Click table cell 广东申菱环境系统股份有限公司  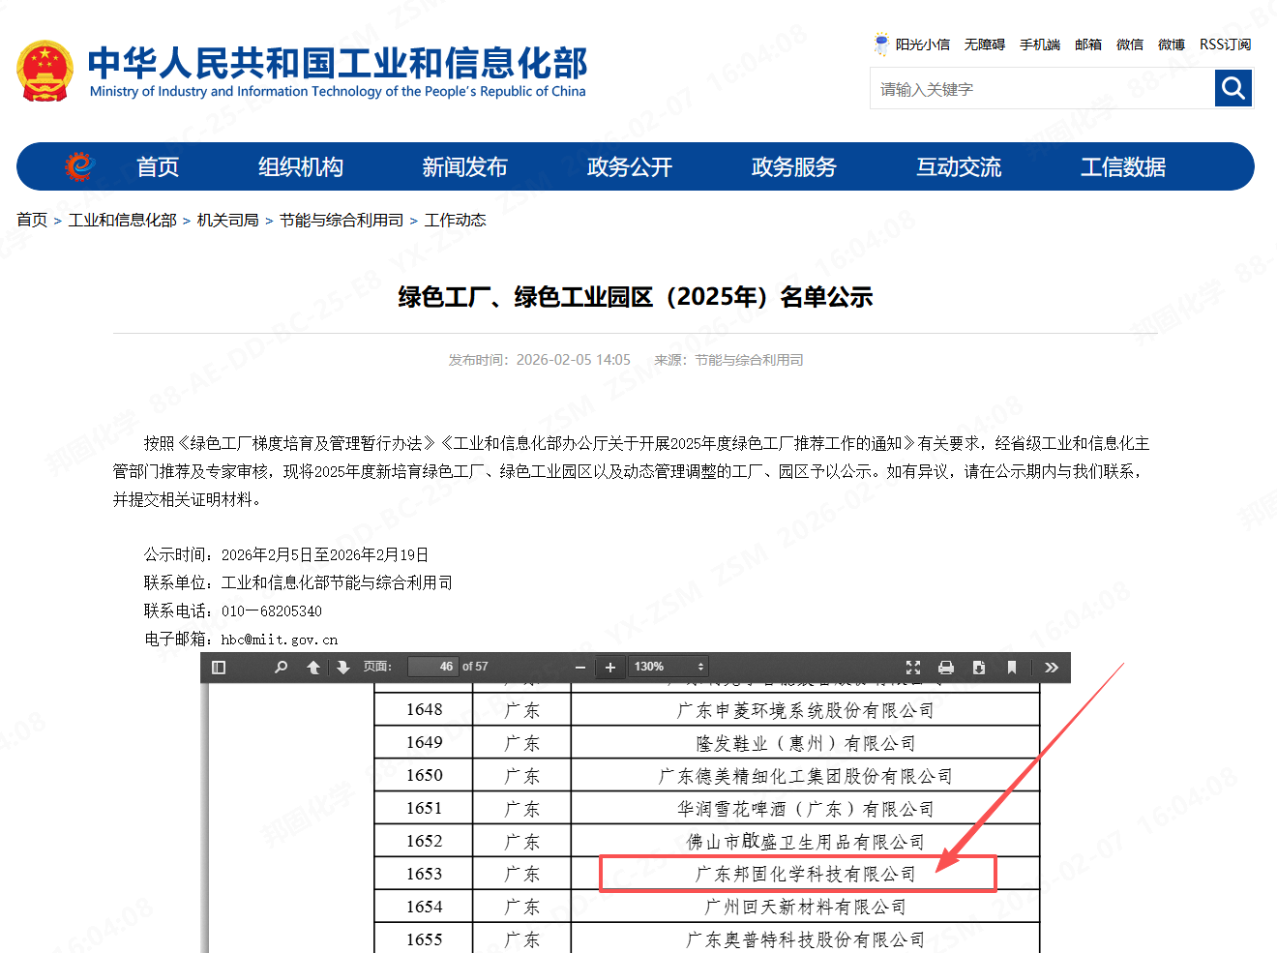pos(806,711)
